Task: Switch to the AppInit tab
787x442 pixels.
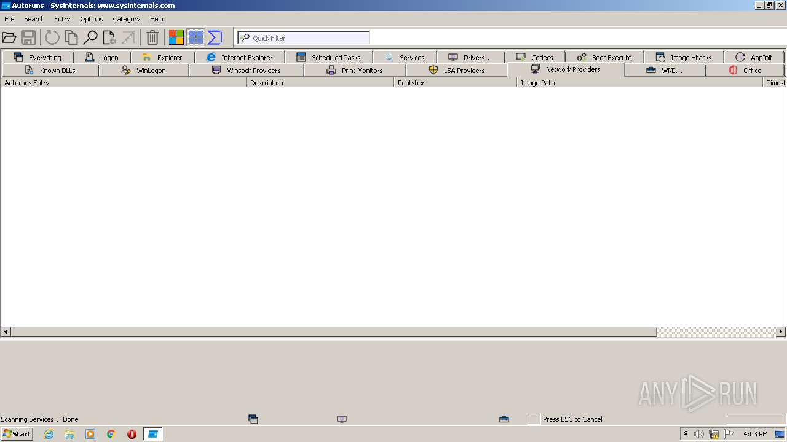Action: click(x=754, y=57)
